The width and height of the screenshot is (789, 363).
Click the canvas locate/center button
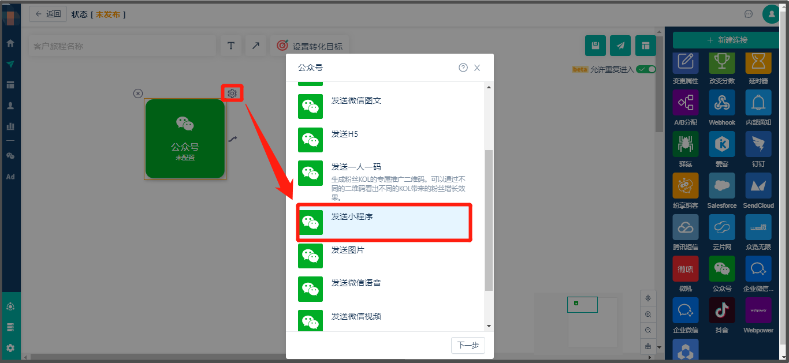pyautogui.click(x=648, y=298)
